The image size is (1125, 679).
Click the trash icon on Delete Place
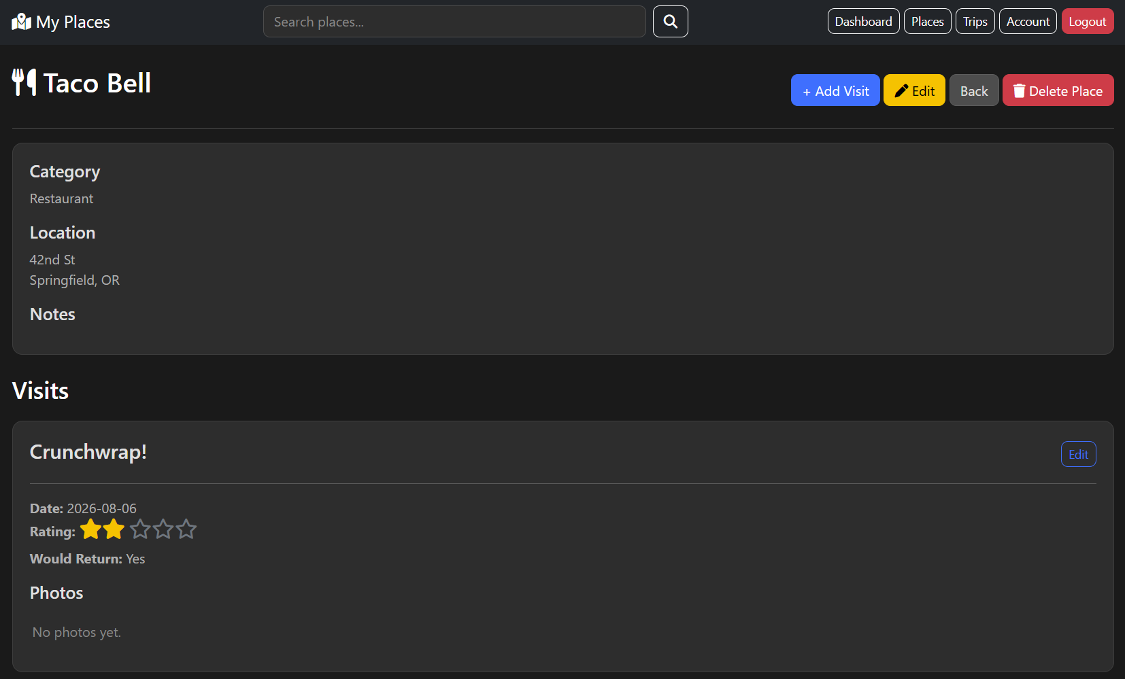tap(1019, 91)
